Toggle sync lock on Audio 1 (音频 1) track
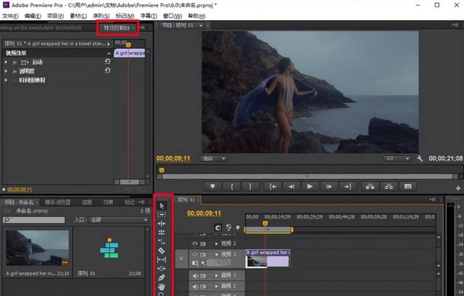This screenshot has width=464, height=296. pyautogui.click(x=203, y=276)
